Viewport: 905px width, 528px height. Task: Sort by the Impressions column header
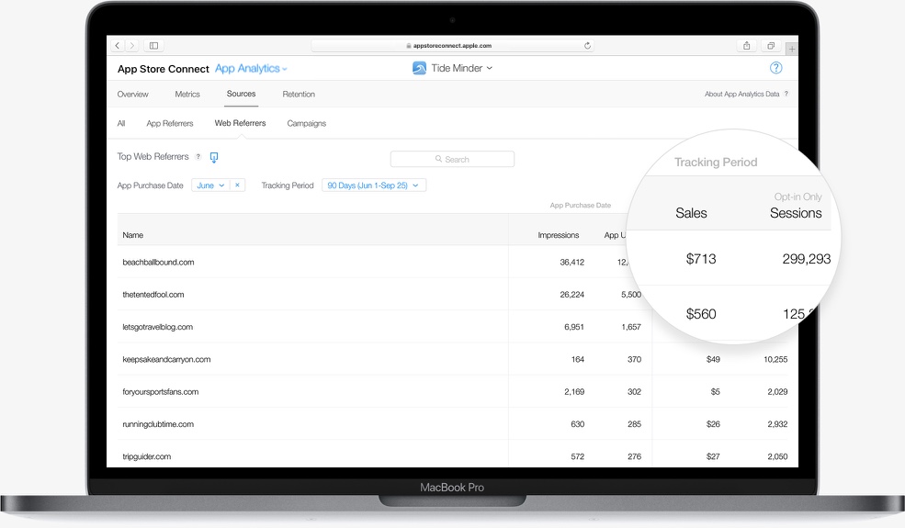(558, 235)
